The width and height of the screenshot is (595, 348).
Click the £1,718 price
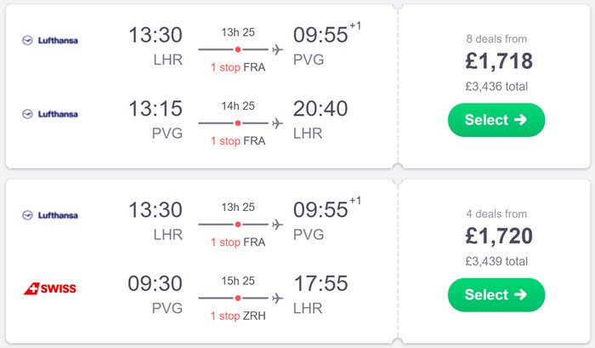coord(499,61)
